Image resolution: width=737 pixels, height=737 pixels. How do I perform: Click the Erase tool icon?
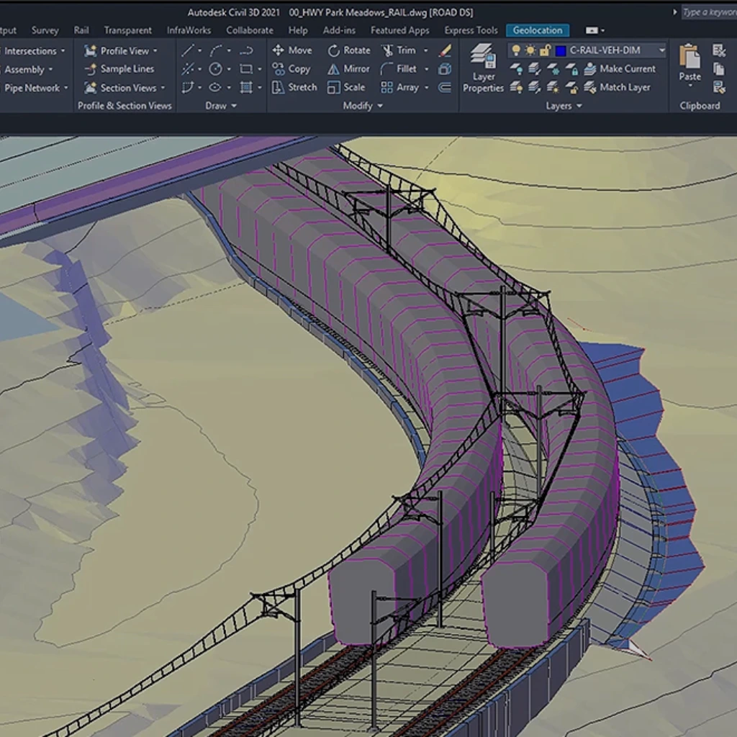click(x=445, y=50)
